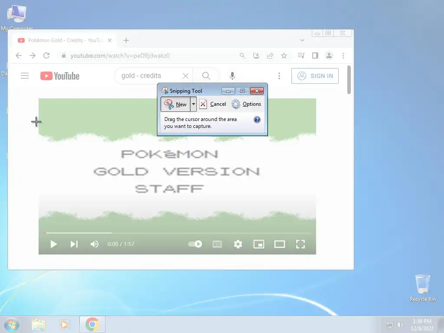Click the taskbar clock

[422, 325]
